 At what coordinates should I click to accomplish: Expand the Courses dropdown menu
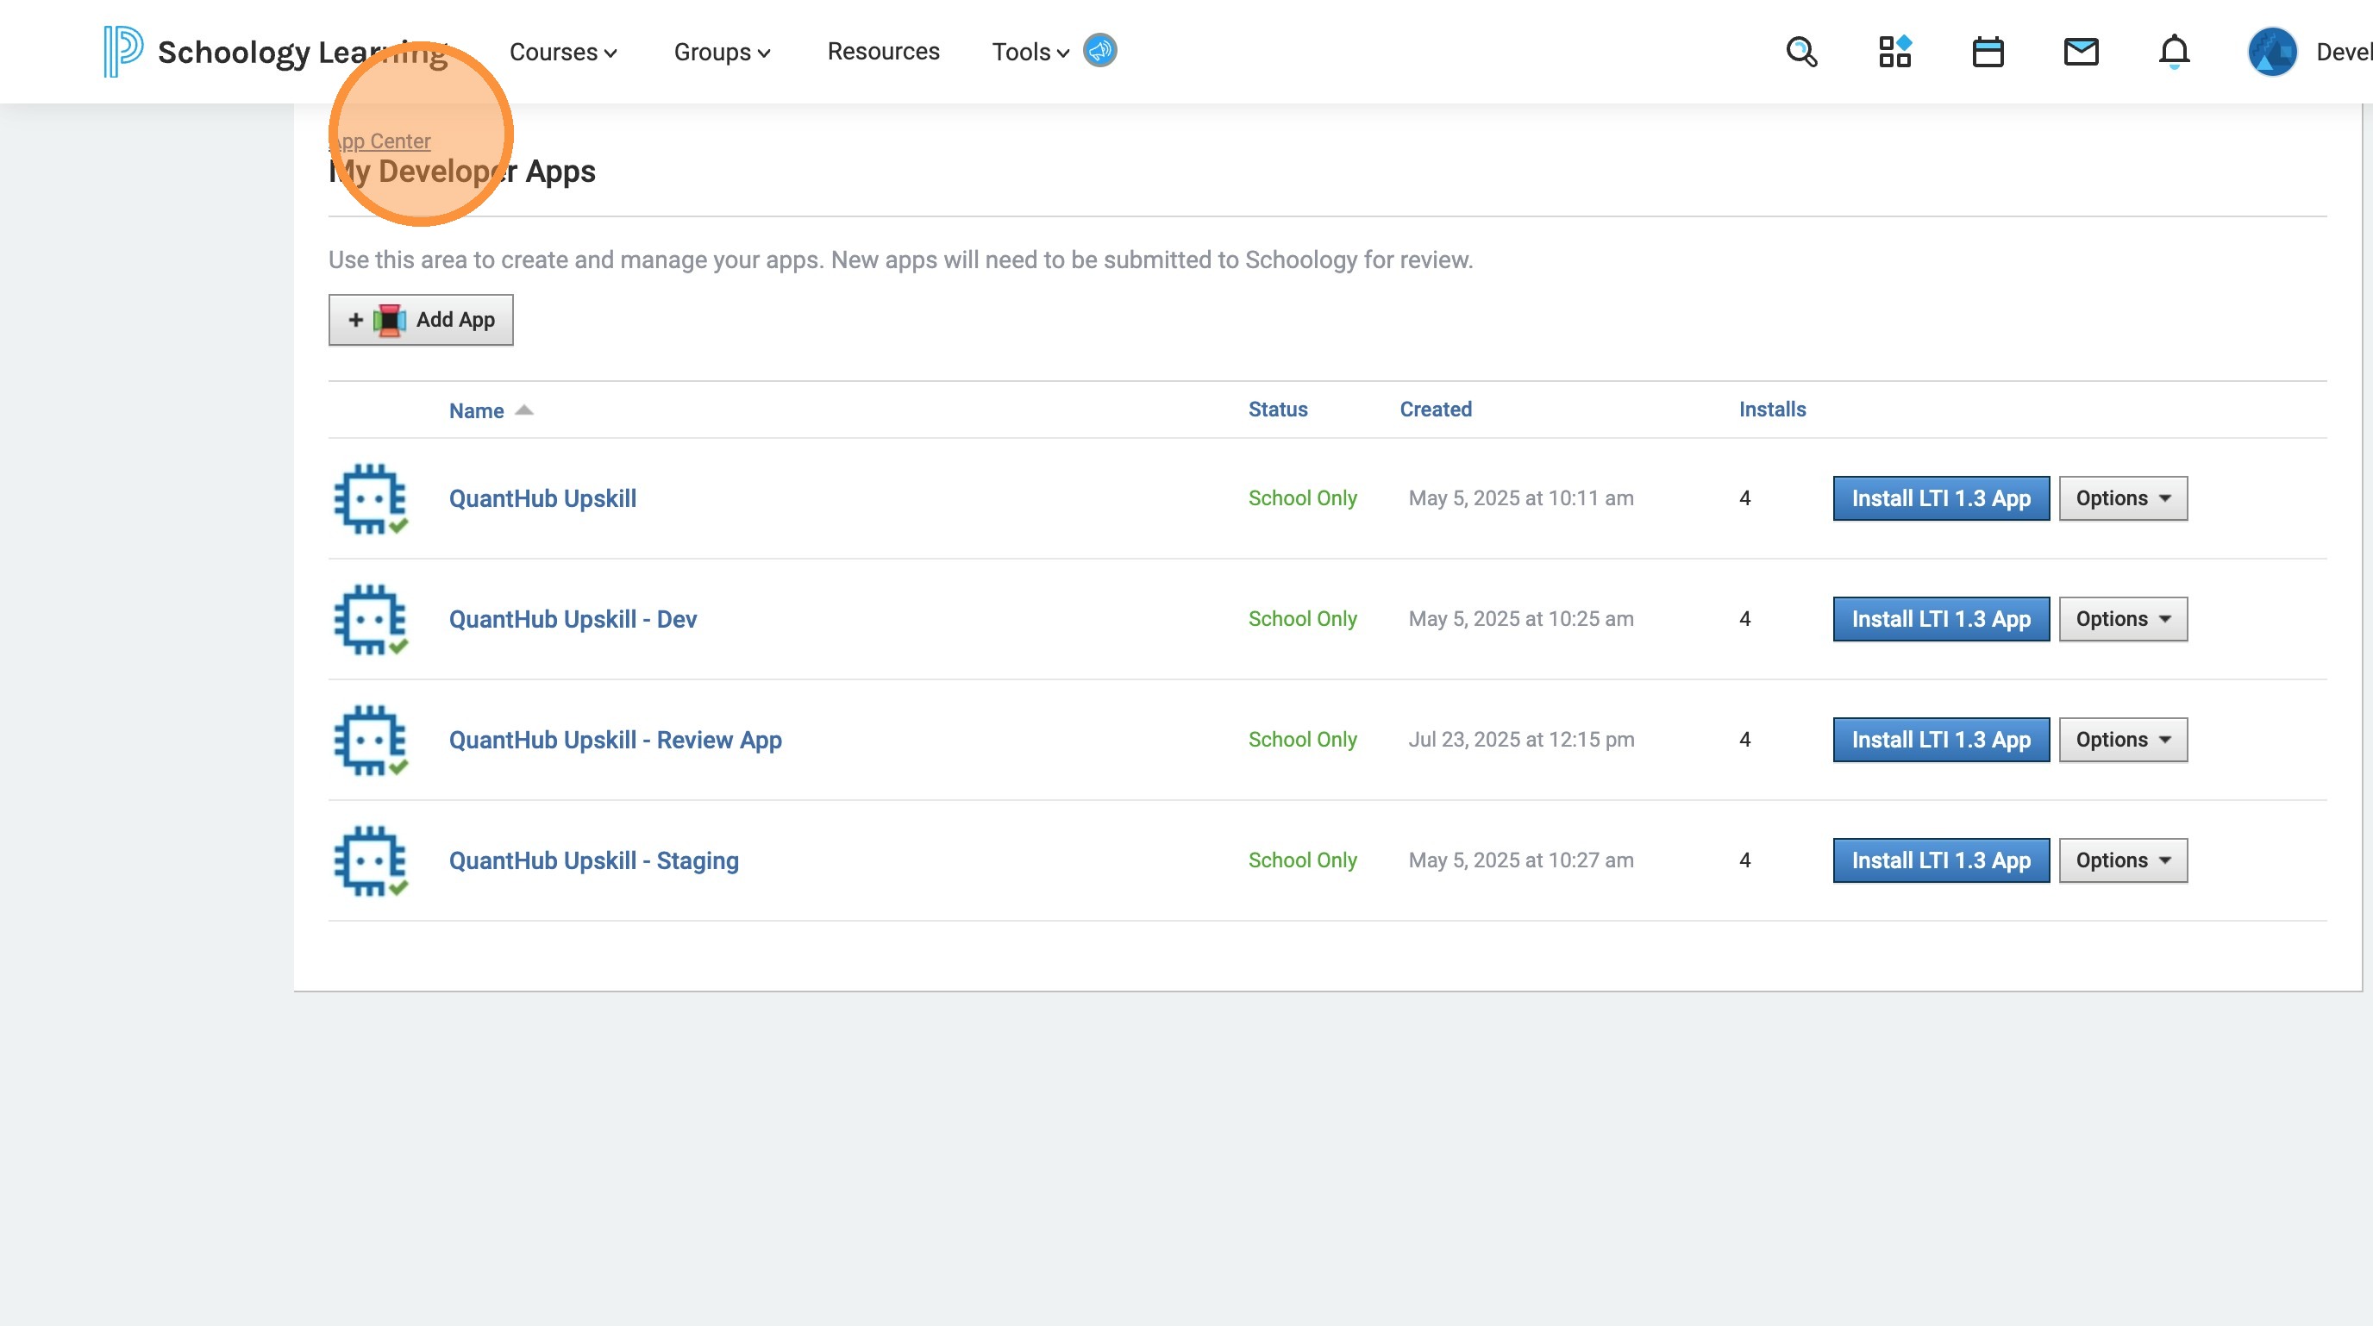(563, 52)
